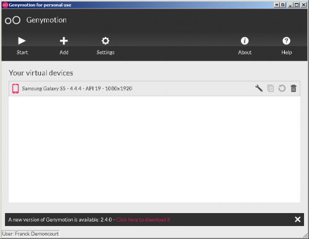Delete the Samsung Galaxy S5 device
The width and height of the screenshot is (309, 239).
tap(294, 88)
